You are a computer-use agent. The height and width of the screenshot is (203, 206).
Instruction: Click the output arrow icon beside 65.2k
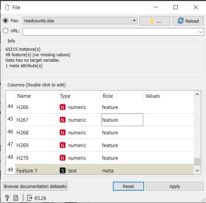(x=29, y=198)
